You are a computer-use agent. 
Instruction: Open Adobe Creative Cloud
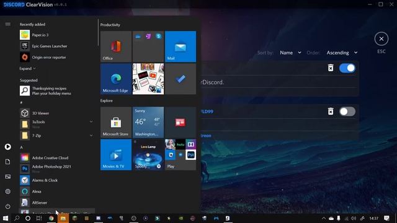coord(57,158)
